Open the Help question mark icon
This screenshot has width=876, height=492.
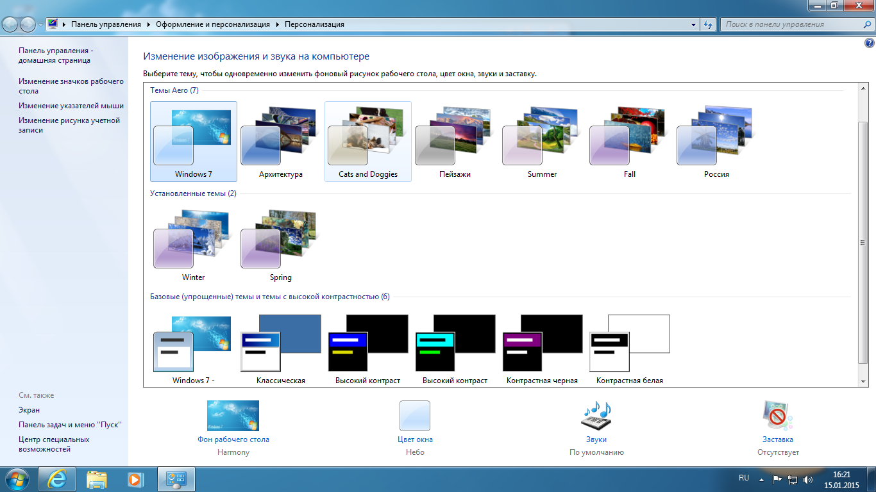[x=870, y=44]
